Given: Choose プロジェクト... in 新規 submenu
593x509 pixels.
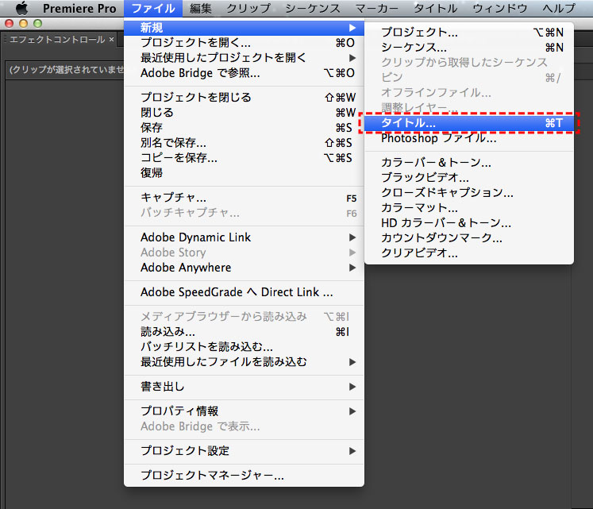Looking at the screenshot, I should pyautogui.click(x=469, y=33).
